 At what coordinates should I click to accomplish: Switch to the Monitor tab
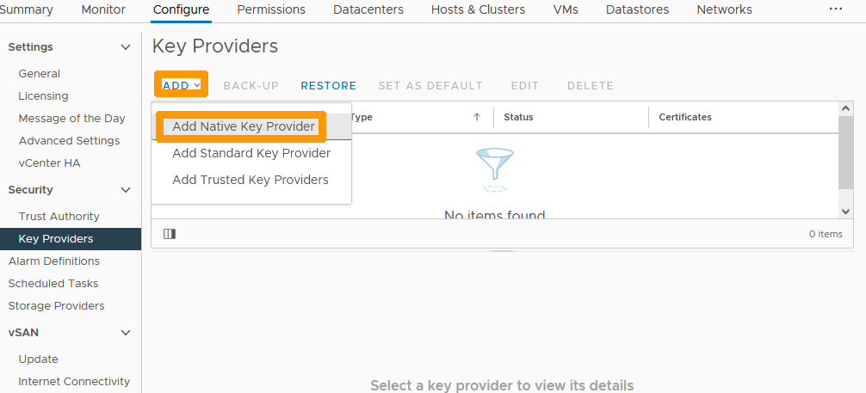tap(103, 10)
